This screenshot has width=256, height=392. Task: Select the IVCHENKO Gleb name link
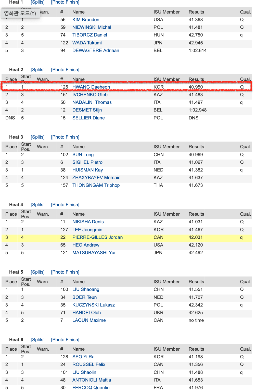(x=90, y=95)
